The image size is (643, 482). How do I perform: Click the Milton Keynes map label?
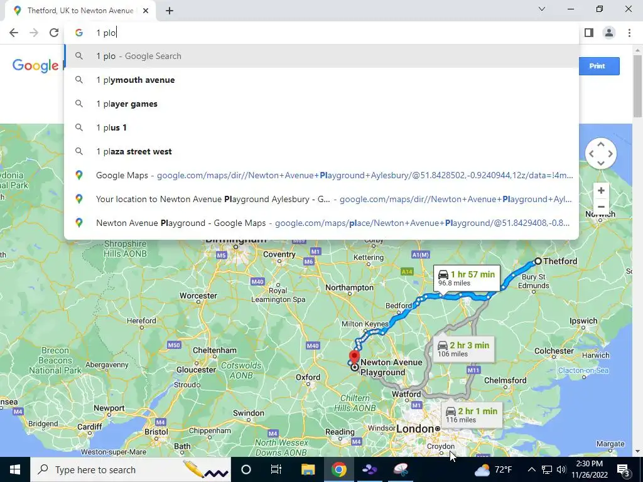tap(365, 324)
